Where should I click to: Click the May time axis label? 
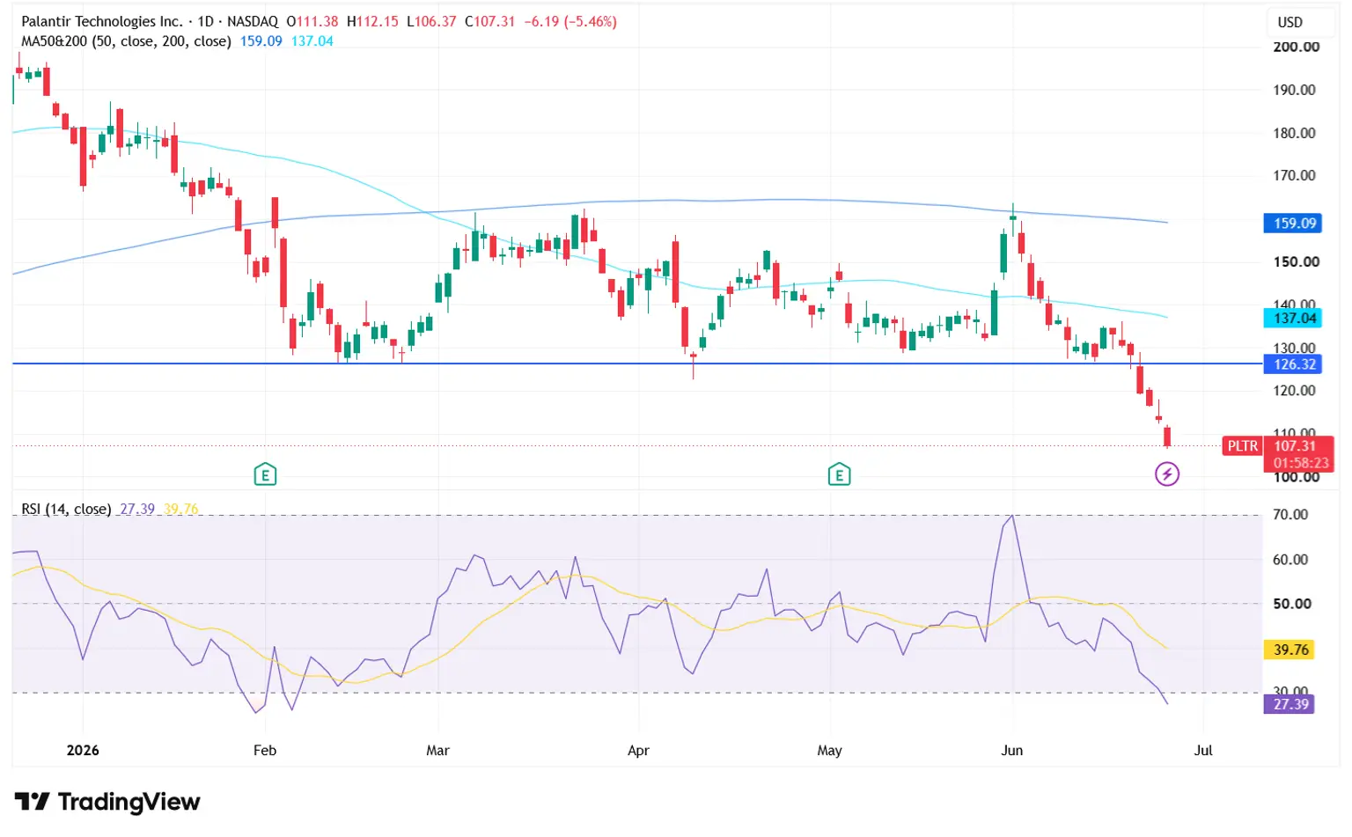(829, 751)
